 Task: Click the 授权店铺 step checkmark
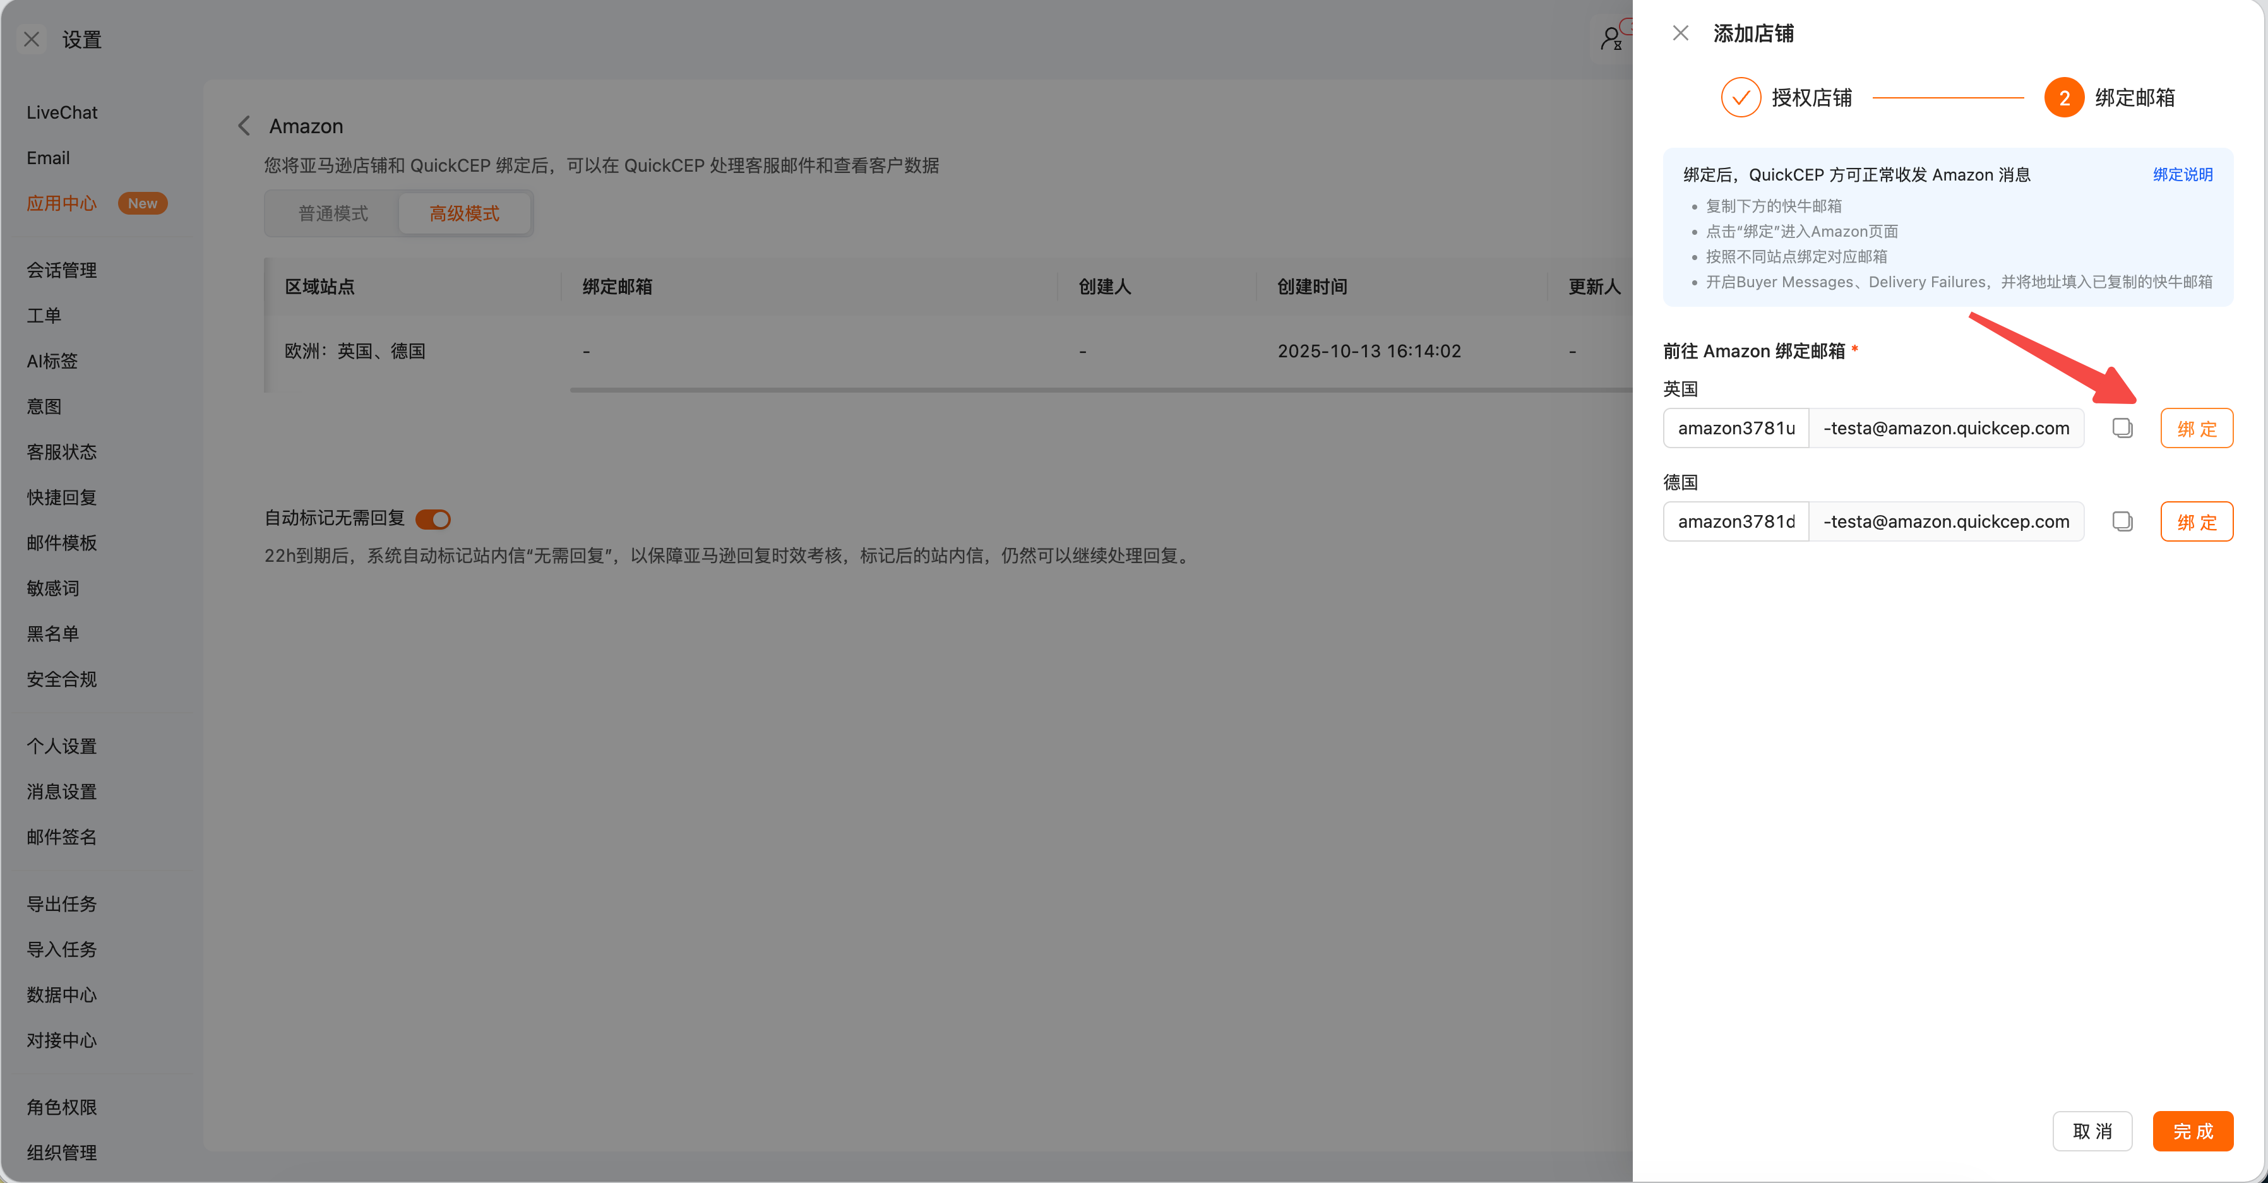click(x=1741, y=98)
